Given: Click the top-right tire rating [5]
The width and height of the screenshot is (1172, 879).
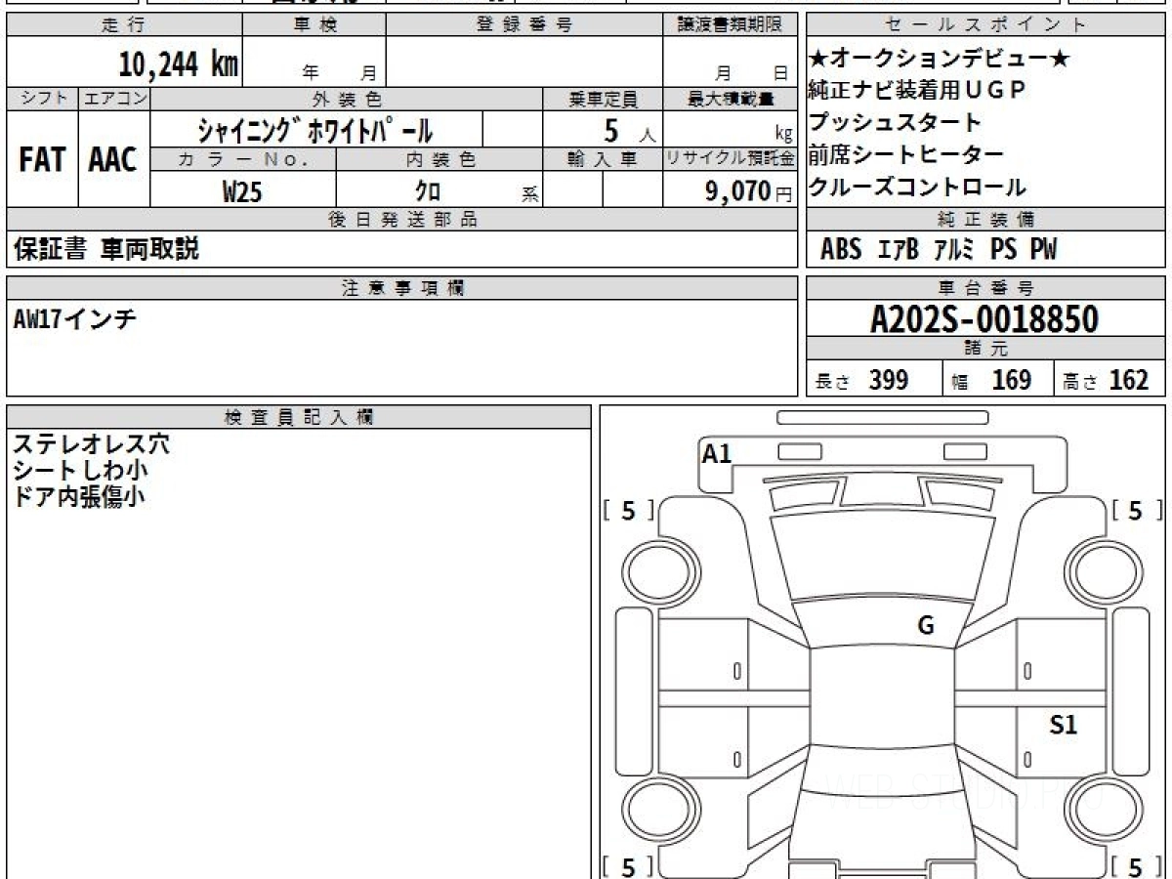Looking at the screenshot, I should 1134,510.
